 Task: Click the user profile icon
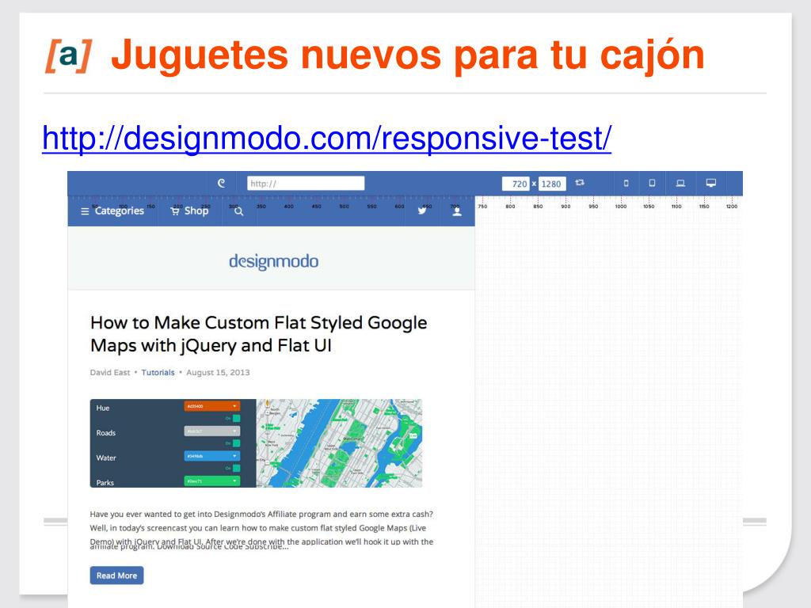click(x=457, y=211)
